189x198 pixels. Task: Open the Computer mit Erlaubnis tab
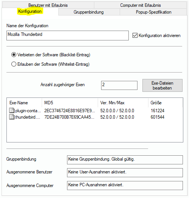(x=140, y=5)
